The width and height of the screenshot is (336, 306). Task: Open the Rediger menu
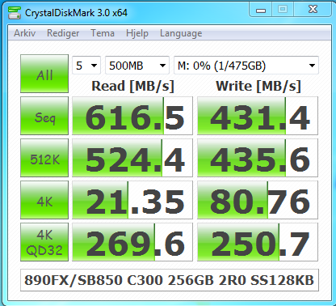(63, 33)
